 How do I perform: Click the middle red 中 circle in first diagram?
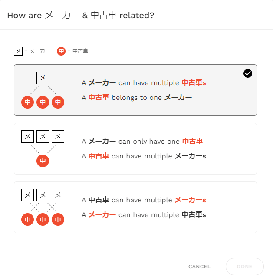click(x=43, y=102)
